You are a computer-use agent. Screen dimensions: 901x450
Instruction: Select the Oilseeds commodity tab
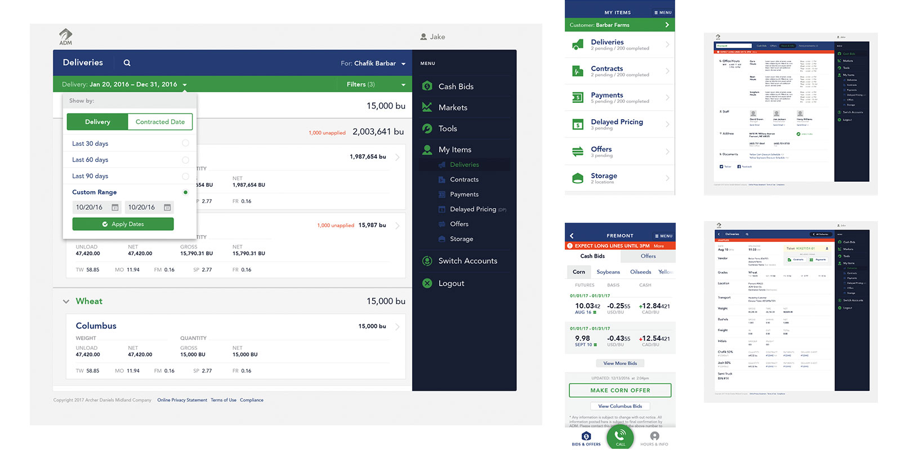coord(641,272)
